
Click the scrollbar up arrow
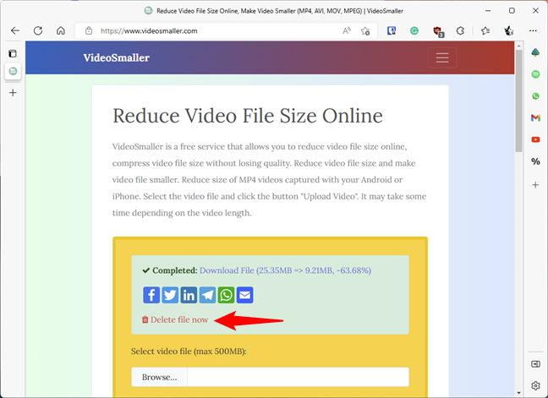coord(518,46)
